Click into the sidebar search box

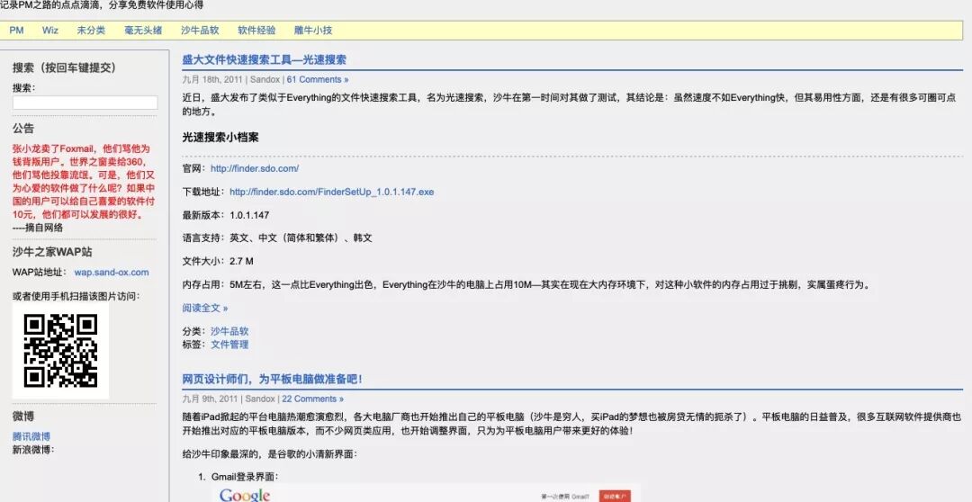(x=85, y=103)
